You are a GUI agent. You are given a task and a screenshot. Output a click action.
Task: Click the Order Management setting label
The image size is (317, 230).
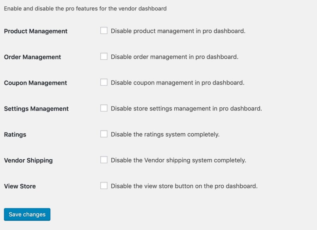tap(32, 57)
